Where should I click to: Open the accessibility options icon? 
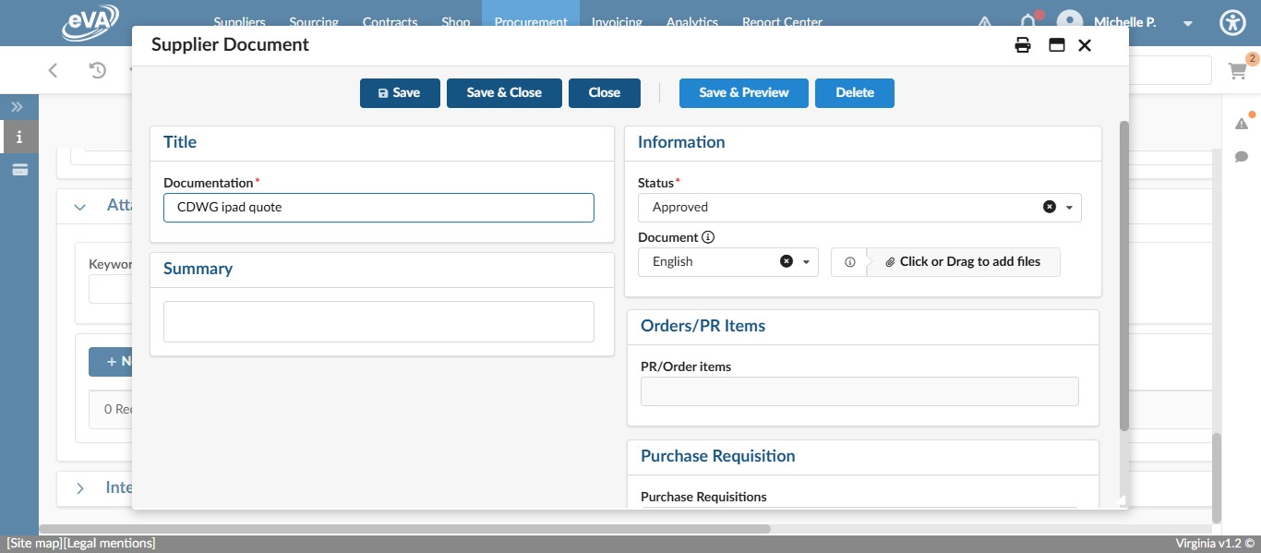(1232, 22)
